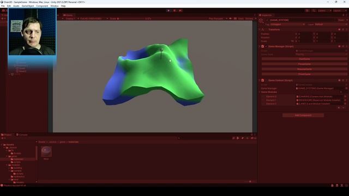Open the Component menu
Screen dimensions: 349x196
click(42, 6)
